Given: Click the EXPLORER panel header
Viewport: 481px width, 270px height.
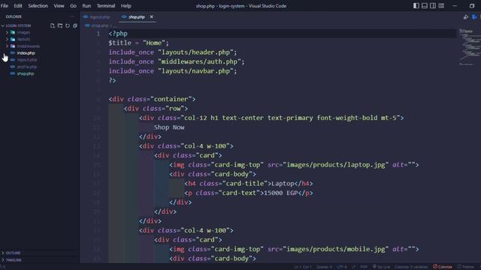Looking at the screenshot, I should (14, 16).
